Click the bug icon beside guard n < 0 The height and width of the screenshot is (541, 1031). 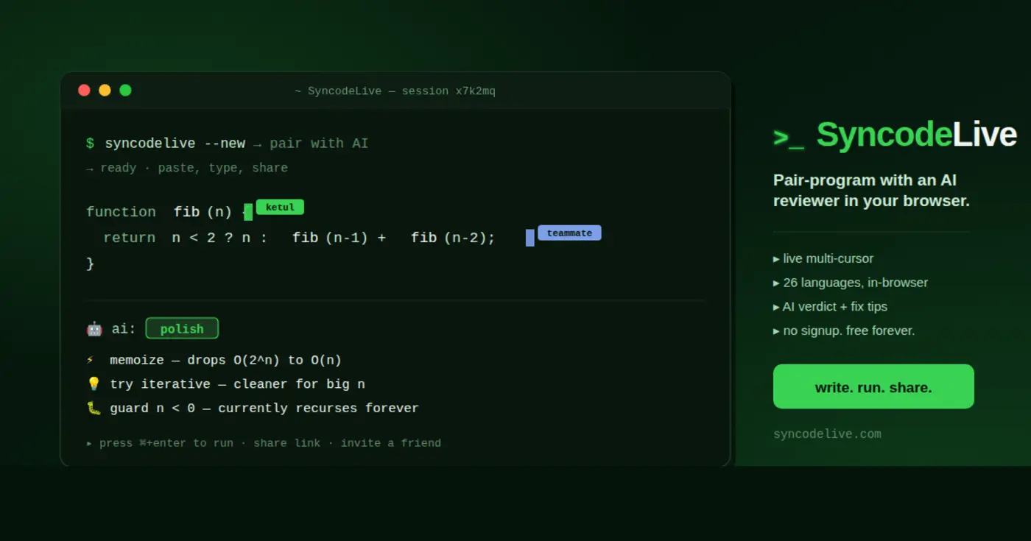pos(94,408)
